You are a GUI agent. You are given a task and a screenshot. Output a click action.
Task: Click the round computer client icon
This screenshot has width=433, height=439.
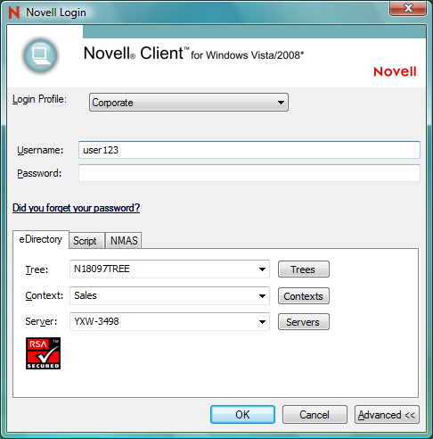click(x=40, y=55)
